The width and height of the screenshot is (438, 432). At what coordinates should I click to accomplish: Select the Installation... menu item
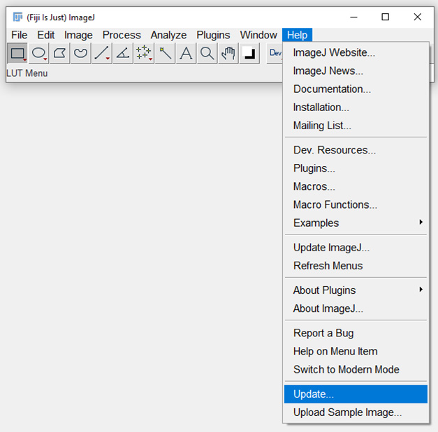[356, 107]
